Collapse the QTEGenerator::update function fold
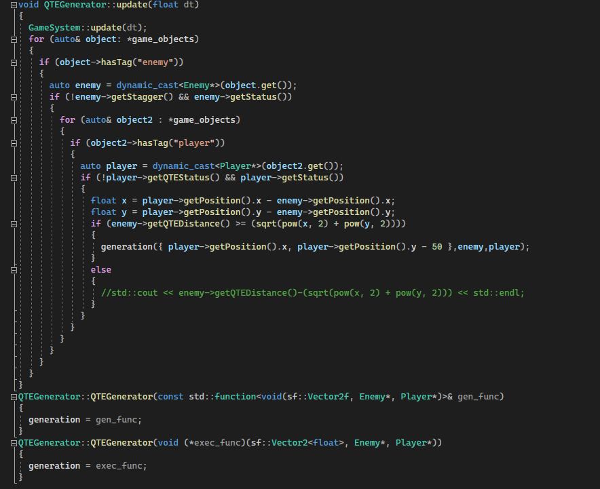 coord(14,5)
